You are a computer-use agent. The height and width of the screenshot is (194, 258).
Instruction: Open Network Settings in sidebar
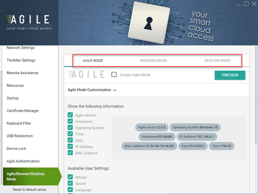click(20, 48)
